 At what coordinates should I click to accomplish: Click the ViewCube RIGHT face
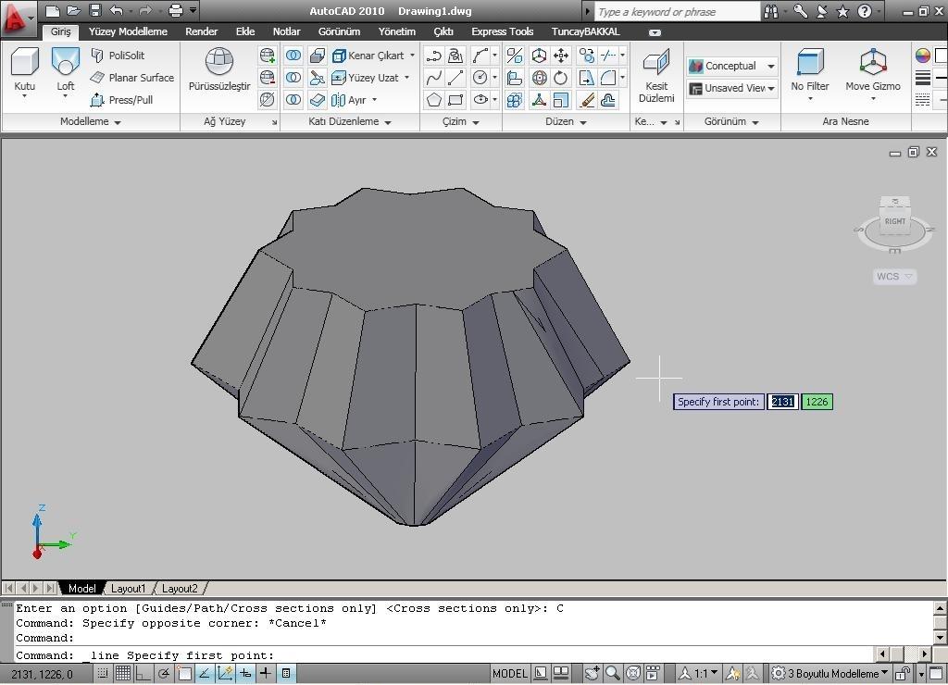pyautogui.click(x=894, y=221)
